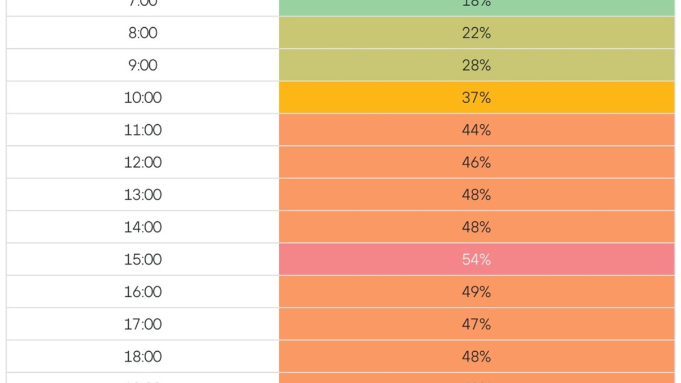
Task: Click the 14:00 time cell
Action: click(143, 227)
